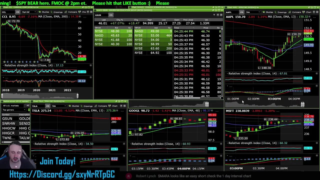The width and height of the screenshot is (320, 180).
Task: Open Compare in the TSLA chart toolbar
Action: [x=100, y=106]
